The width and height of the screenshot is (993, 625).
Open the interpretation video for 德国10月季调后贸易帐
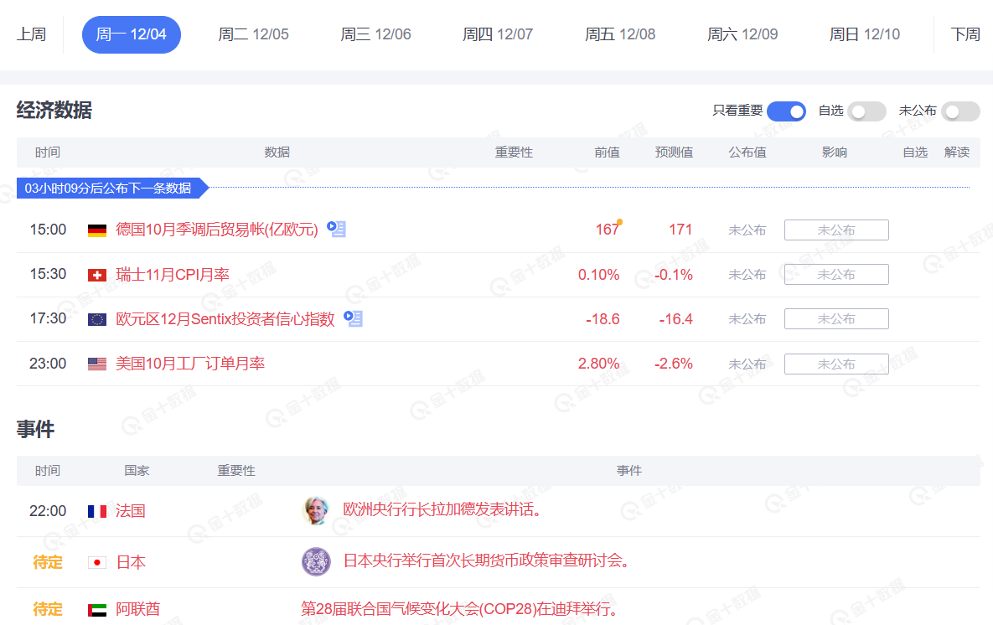[x=336, y=229]
